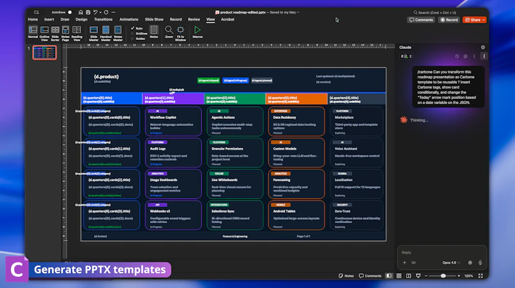Open the three-dot menu in Claude panel
The image size is (515, 288).
pos(474,56)
